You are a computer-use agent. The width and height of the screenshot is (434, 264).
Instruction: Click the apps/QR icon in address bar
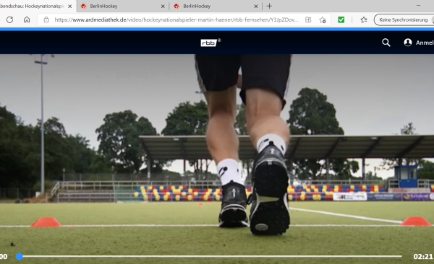click(308, 19)
